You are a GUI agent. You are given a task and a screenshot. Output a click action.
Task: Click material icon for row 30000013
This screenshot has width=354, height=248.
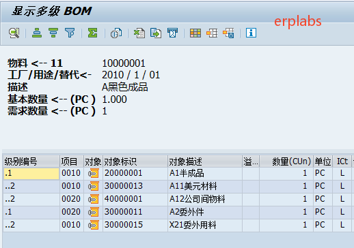coord(94,187)
